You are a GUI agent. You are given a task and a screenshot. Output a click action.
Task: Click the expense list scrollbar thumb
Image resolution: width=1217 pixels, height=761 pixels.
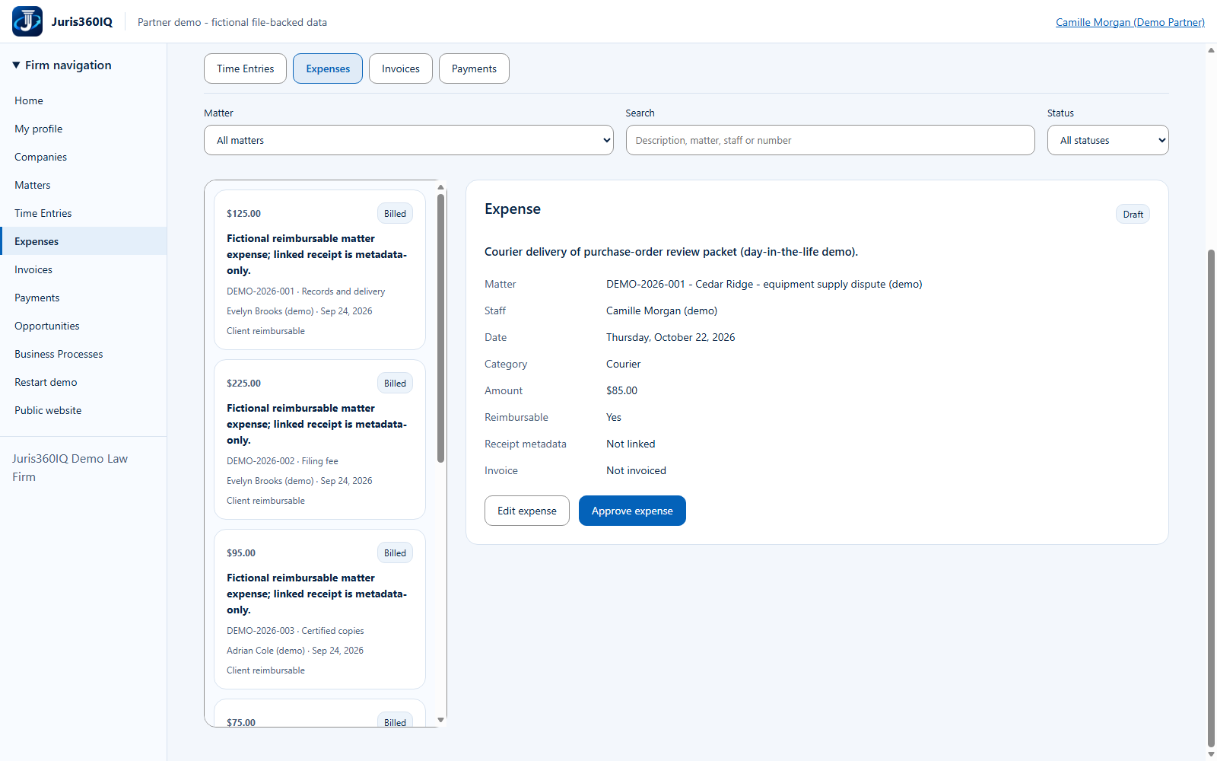[440, 328]
